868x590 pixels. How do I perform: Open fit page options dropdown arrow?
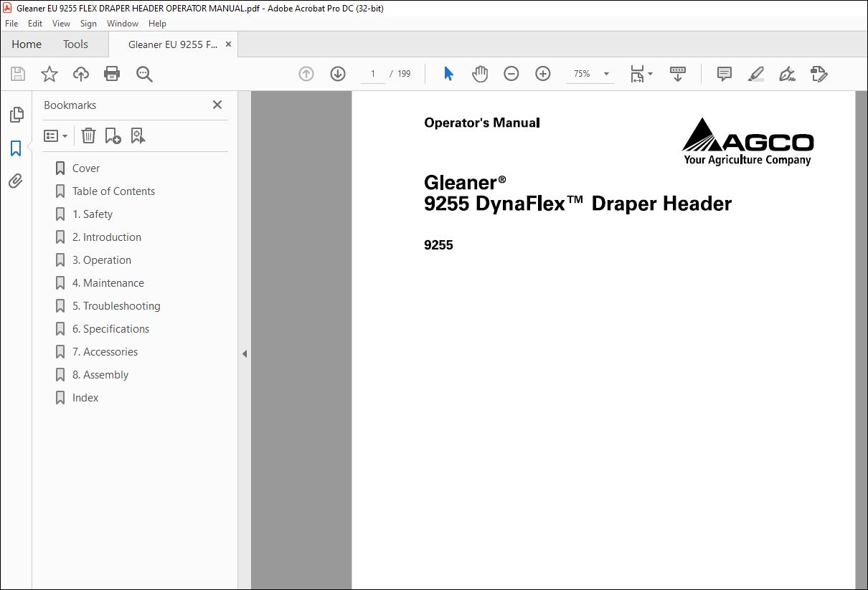point(650,74)
